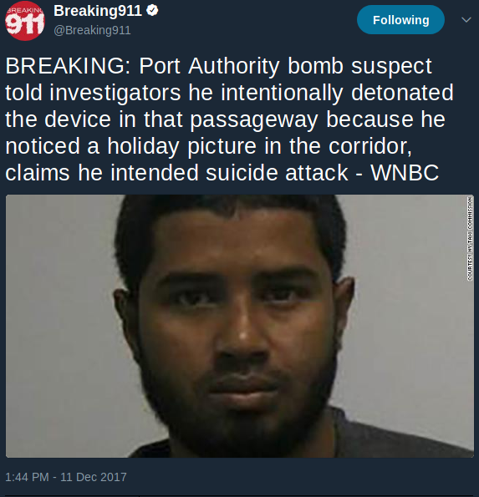Click the 'intentionally detonated' phrase
Screen dimensions: 479x497
coord(337,93)
